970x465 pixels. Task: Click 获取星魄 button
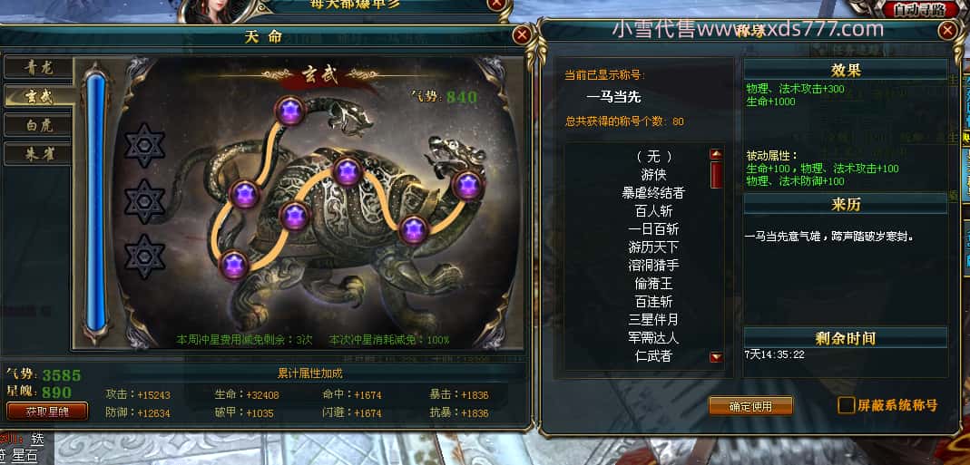tap(47, 412)
